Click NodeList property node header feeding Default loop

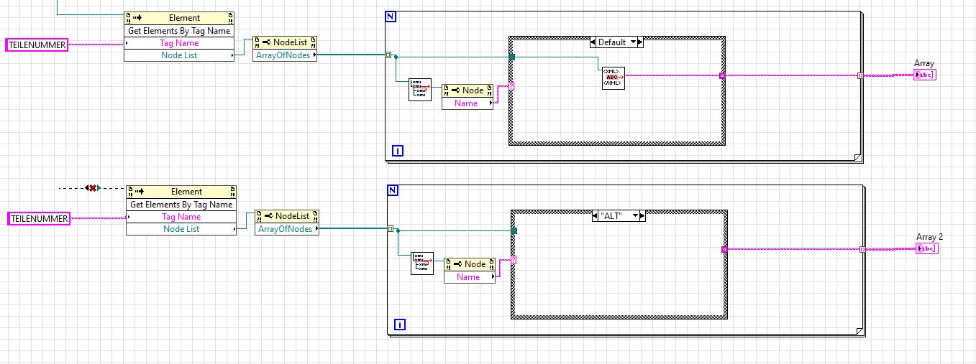[x=285, y=42]
